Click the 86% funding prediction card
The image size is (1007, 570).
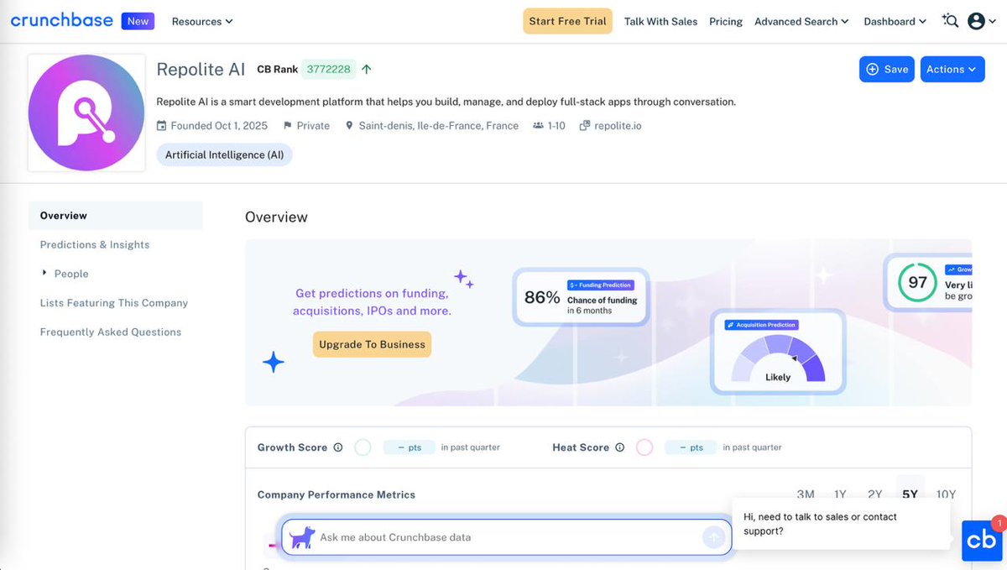582,296
